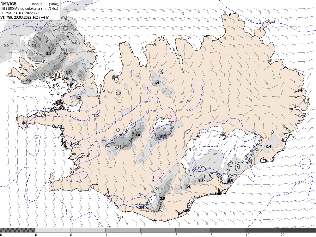Click the 0.1 value on the east coast
The width and height of the screenshot is (316, 237).
300,90
